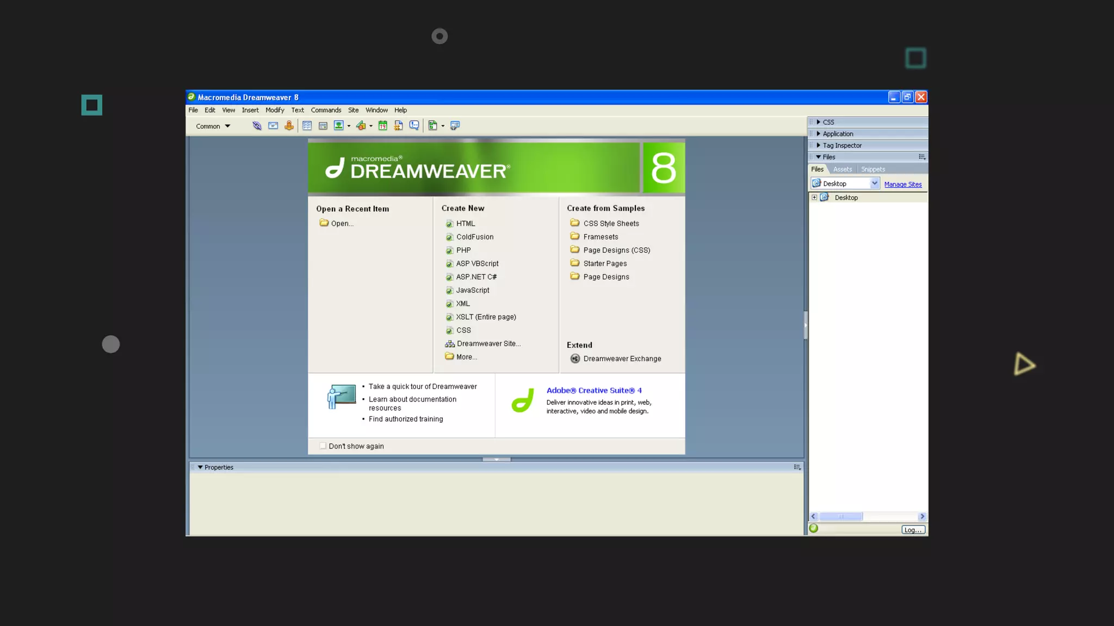The height and width of the screenshot is (626, 1114).
Task: Create a new HTML document
Action: click(x=465, y=223)
